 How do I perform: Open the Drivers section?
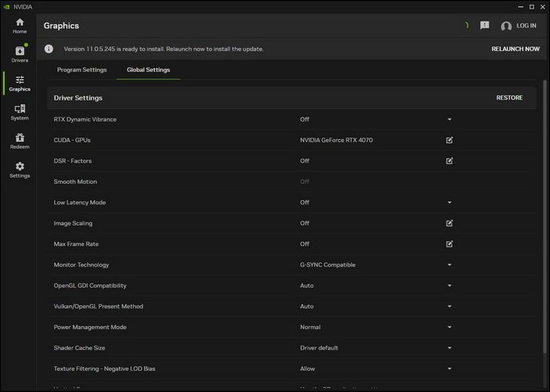[20, 54]
